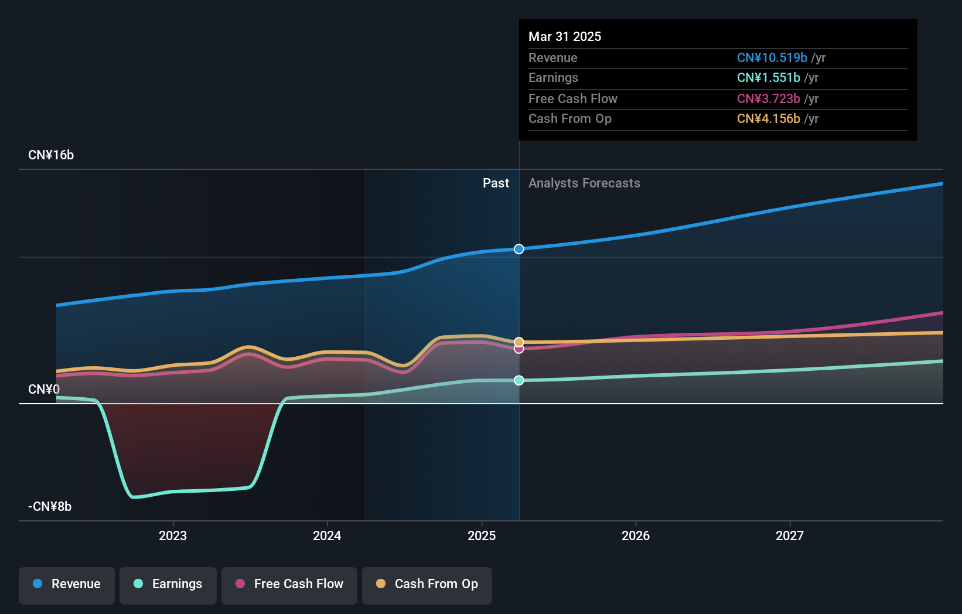Click the CN¥10.519b revenue value

click(x=772, y=58)
